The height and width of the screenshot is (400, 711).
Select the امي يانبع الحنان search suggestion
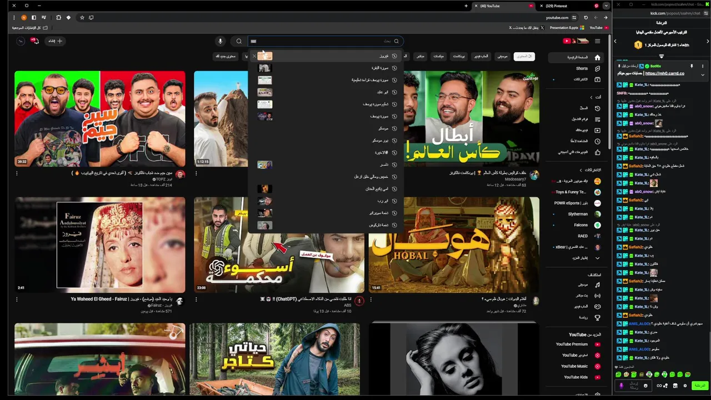click(x=325, y=189)
